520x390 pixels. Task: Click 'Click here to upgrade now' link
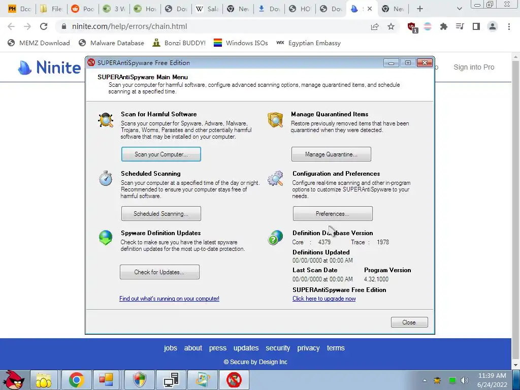pyautogui.click(x=324, y=299)
